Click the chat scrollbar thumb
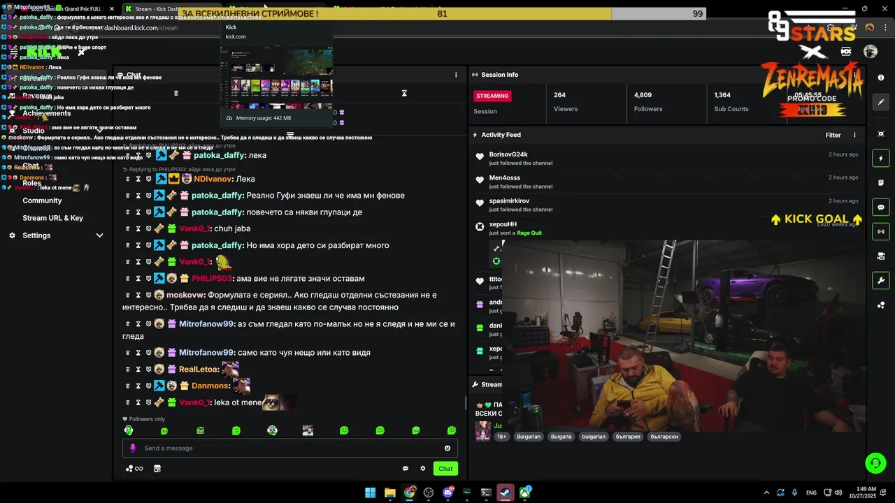This screenshot has height=503, width=895. coord(466,403)
